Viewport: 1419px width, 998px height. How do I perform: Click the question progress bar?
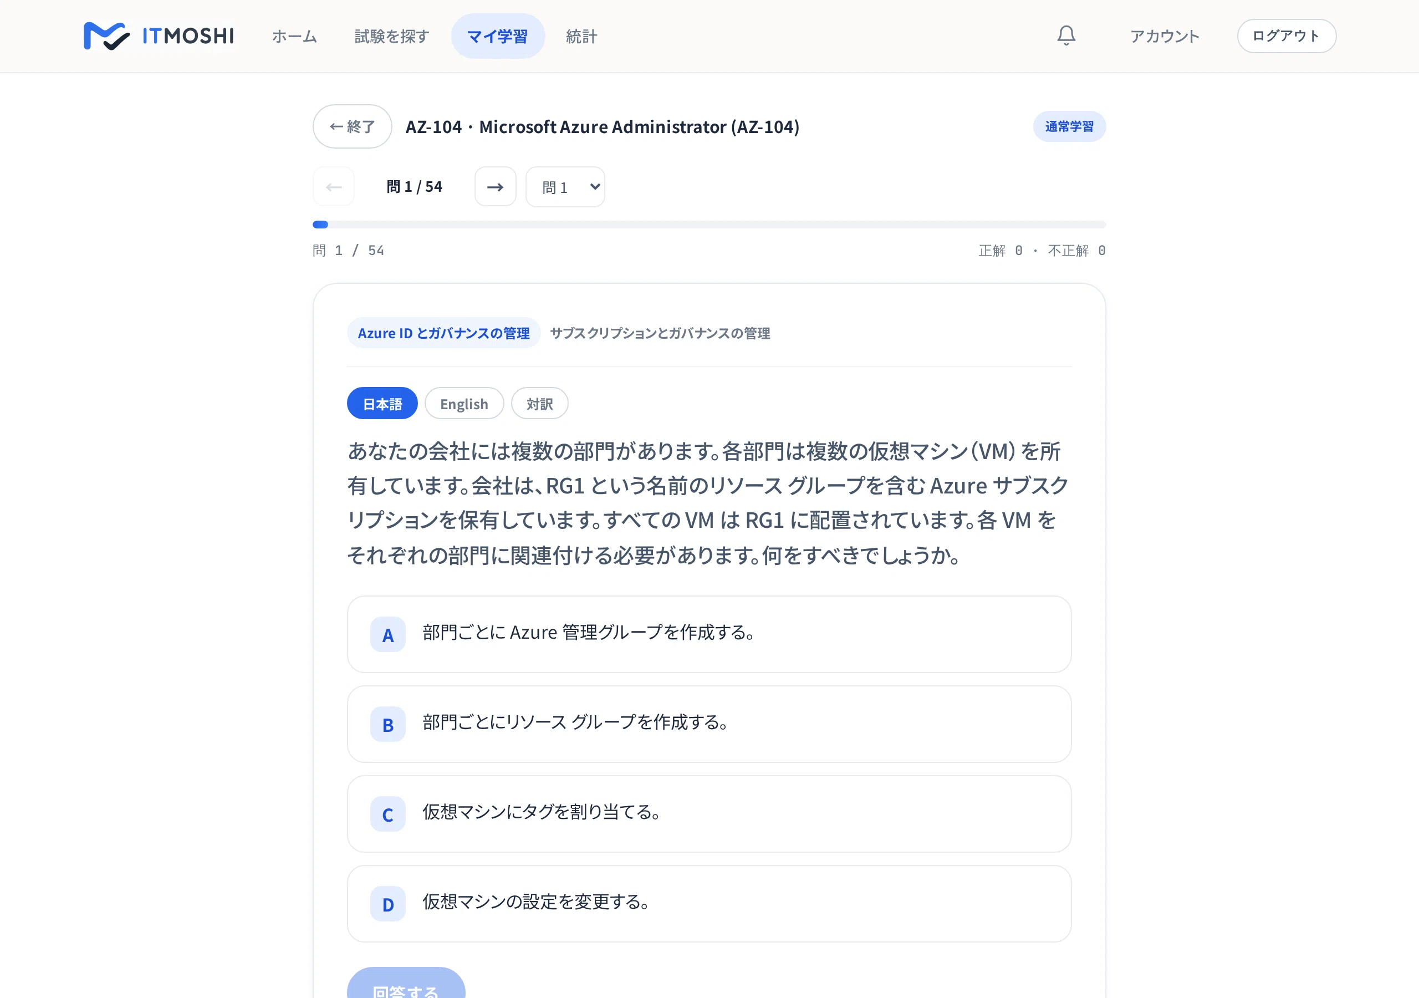pyautogui.click(x=709, y=225)
